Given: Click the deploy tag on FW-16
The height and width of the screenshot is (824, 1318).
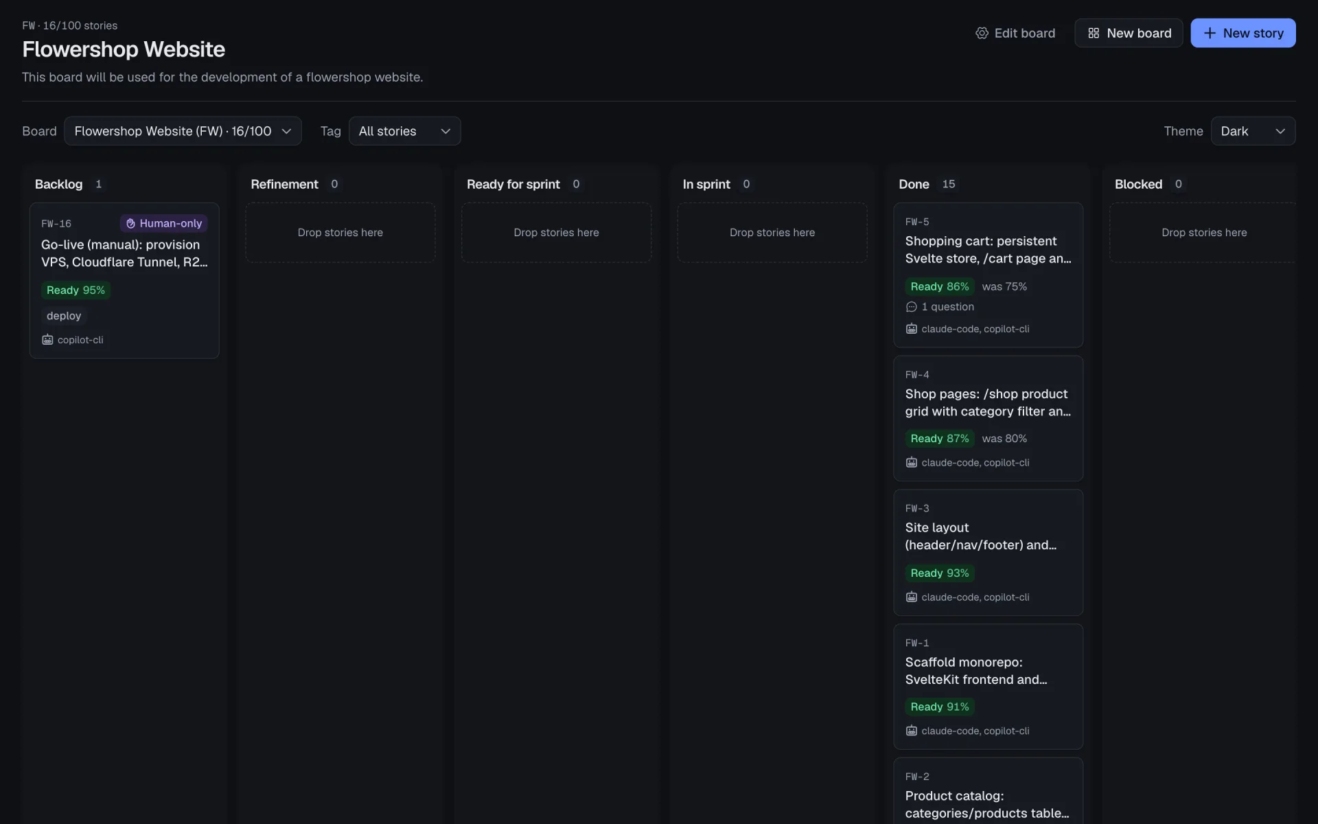Looking at the screenshot, I should coord(64,316).
